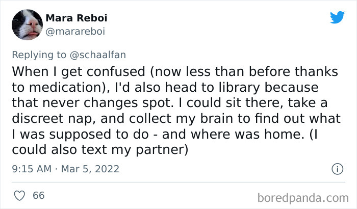Screen dimensions: 357x209
Task: Like the tweet with the heart icon
Action: pos(19,195)
